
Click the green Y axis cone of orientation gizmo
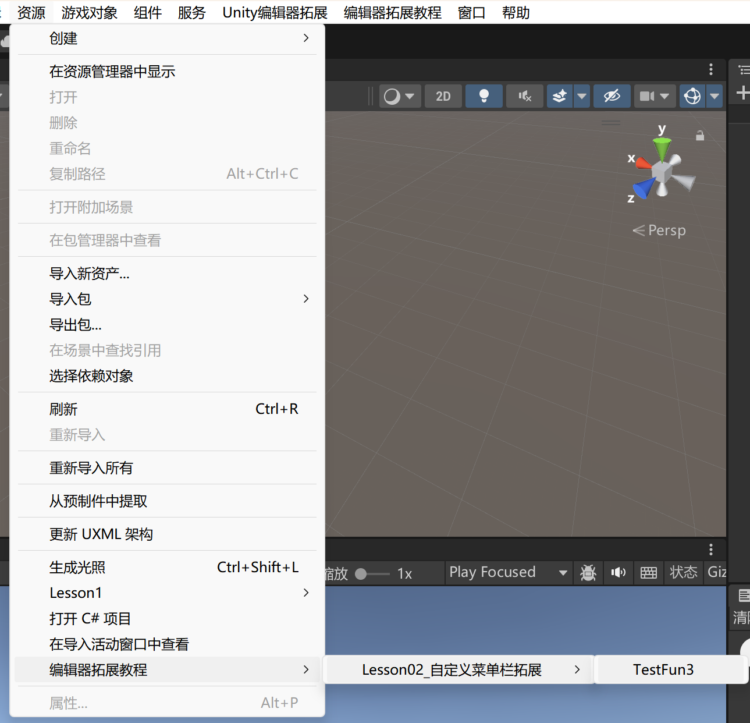coord(662,147)
